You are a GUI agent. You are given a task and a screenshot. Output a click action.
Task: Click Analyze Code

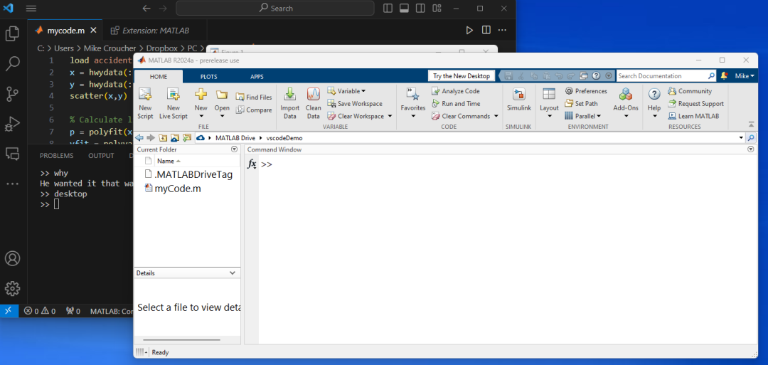click(456, 90)
